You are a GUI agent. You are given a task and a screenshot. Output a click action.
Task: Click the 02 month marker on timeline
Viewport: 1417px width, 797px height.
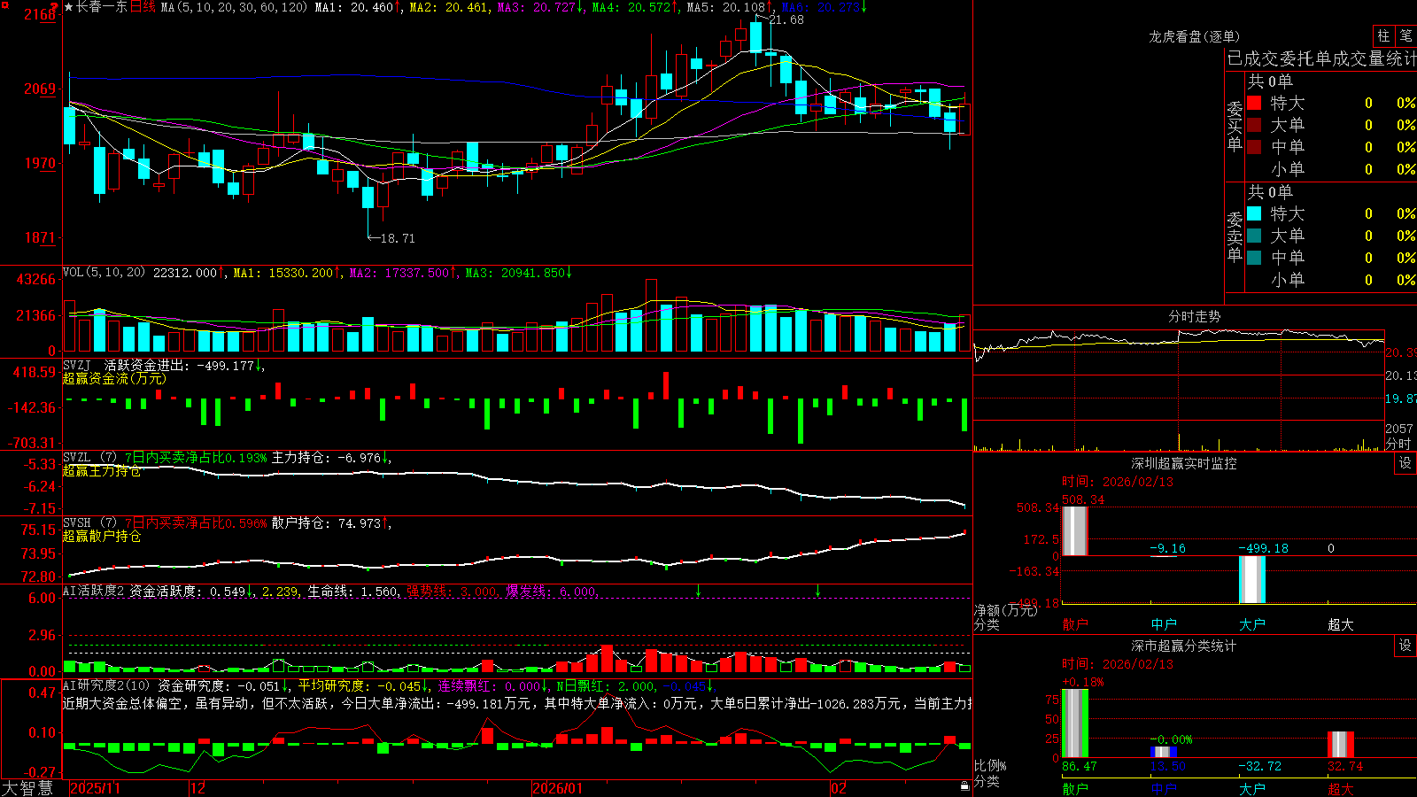point(839,788)
